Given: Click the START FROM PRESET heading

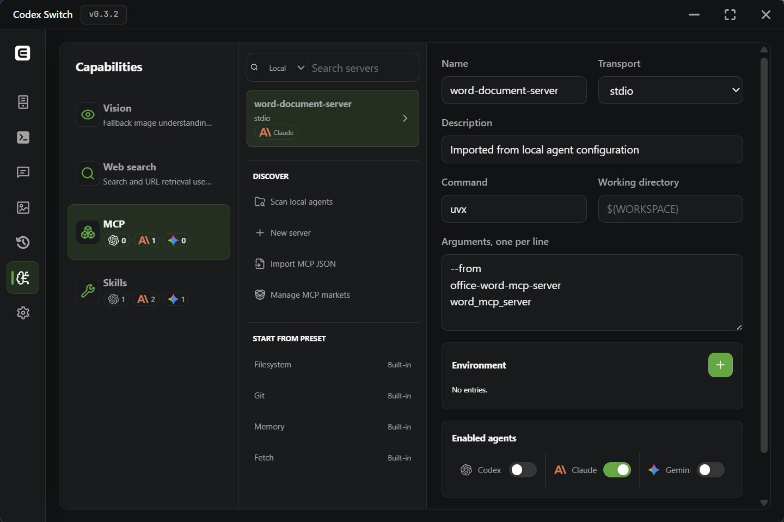Looking at the screenshot, I should [x=289, y=339].
